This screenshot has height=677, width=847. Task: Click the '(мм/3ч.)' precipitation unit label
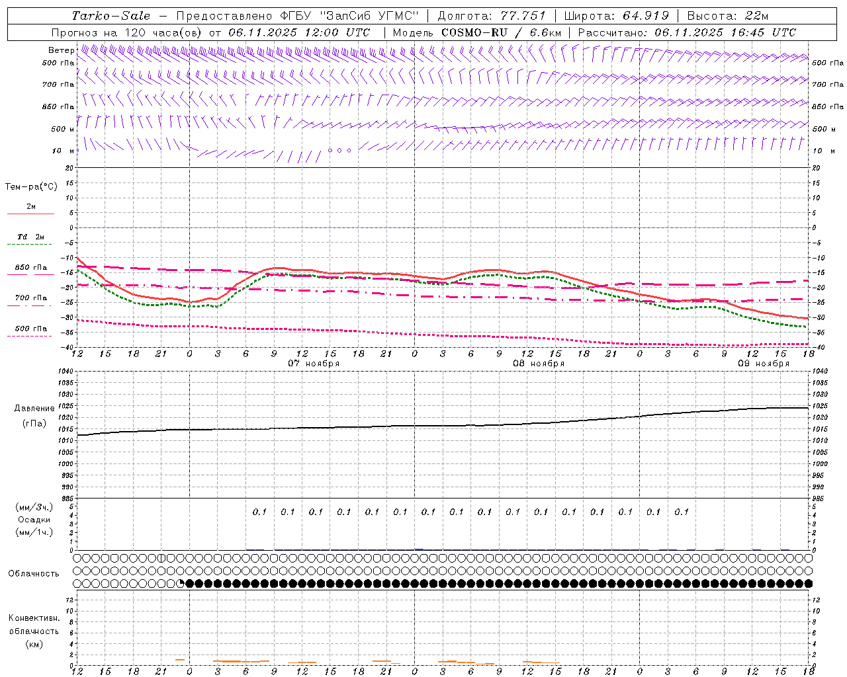pos(34,507)
